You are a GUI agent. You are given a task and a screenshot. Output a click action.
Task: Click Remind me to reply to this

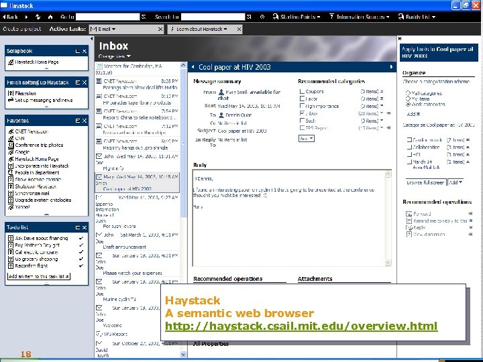440,221
